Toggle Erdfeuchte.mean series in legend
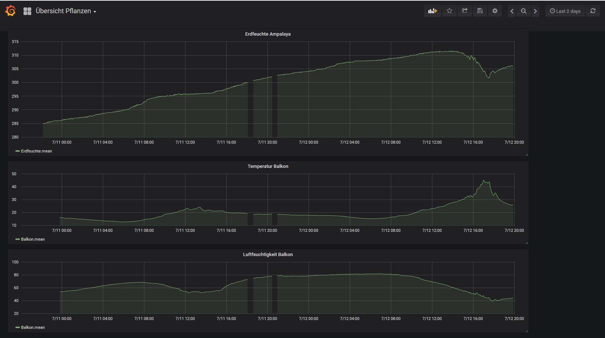Viewport: 605px width, 338px height. click(x=36, y=151)
